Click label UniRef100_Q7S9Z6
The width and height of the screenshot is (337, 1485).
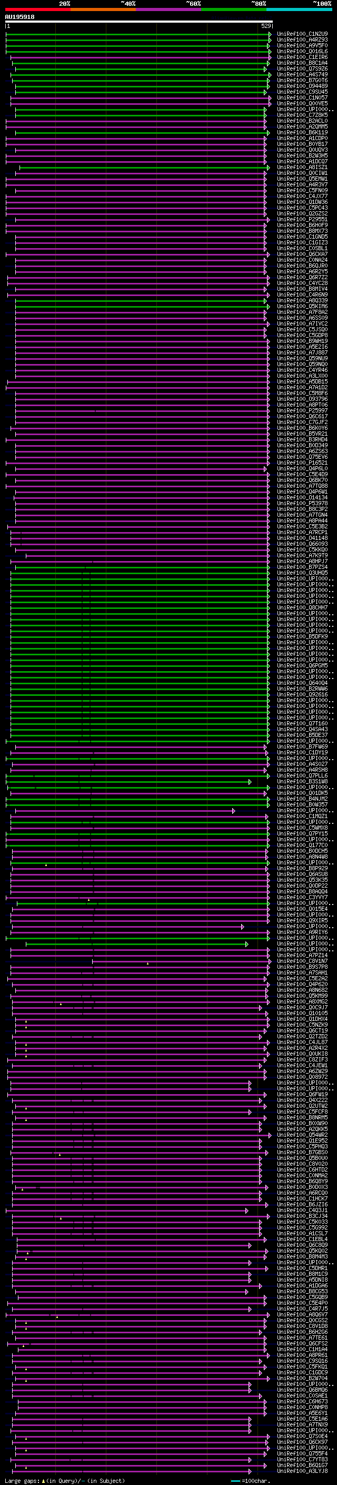click(x=302, y=68)
